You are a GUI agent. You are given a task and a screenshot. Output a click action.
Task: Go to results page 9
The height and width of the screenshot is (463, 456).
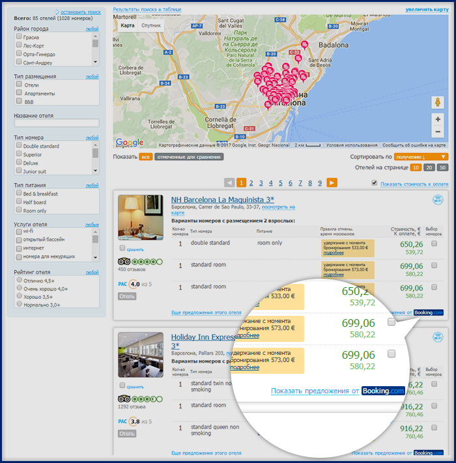click(x=320, y=183)
